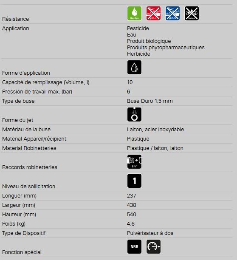Click the 'Herbicide' application entry
Screen dimensions: 237x260
click(138, 54)
